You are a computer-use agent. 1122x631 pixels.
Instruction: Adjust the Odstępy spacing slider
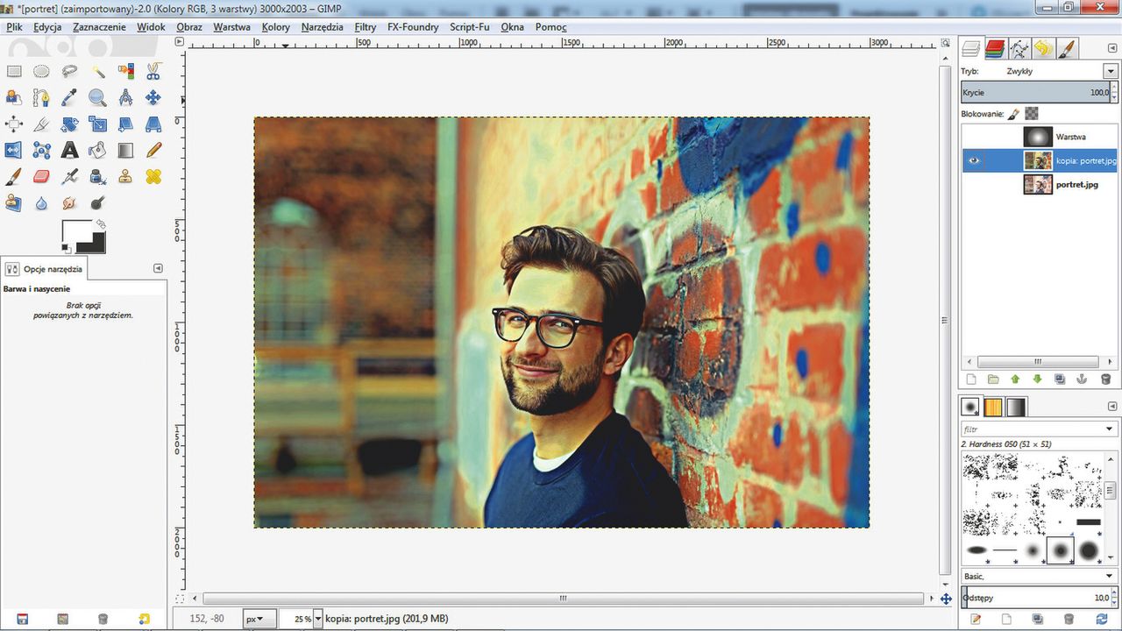[1035, 598]
